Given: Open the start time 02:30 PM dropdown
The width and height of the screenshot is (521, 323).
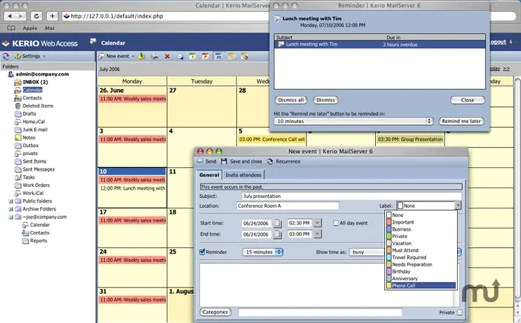Looking at the screenshot, I should (317, 223).
